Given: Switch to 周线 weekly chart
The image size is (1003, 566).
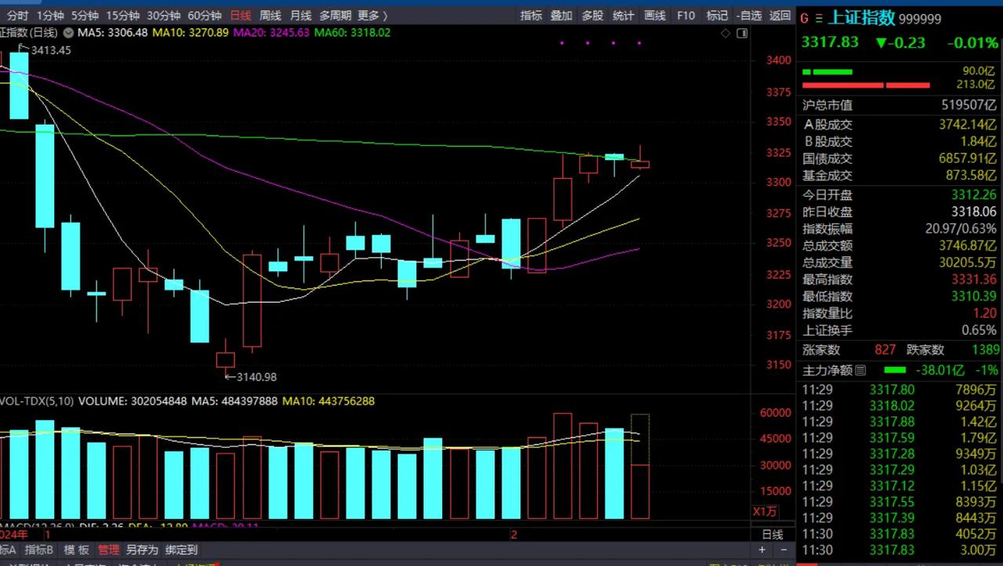Looking at the screenshot, I should pos(270,16).
